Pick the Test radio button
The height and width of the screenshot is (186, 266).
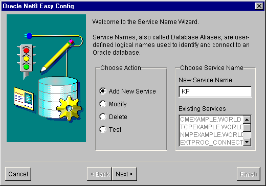click(x=110, y=129)
